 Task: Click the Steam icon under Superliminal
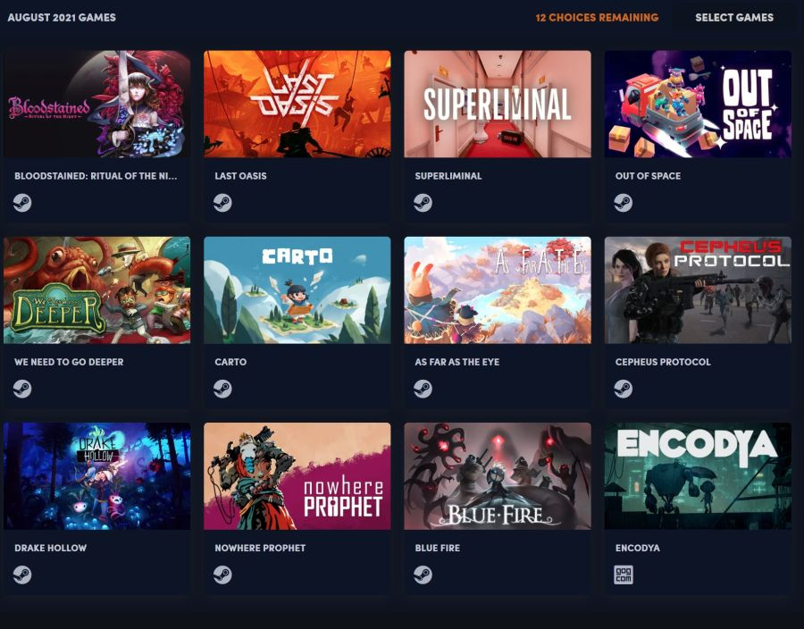(x=423, y=203)
